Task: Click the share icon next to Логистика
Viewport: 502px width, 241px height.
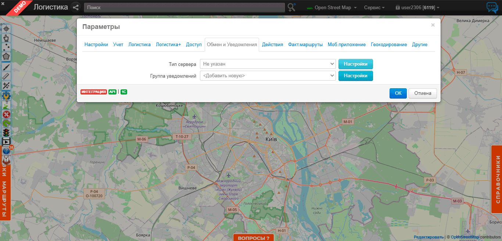Action: point(76,7)
